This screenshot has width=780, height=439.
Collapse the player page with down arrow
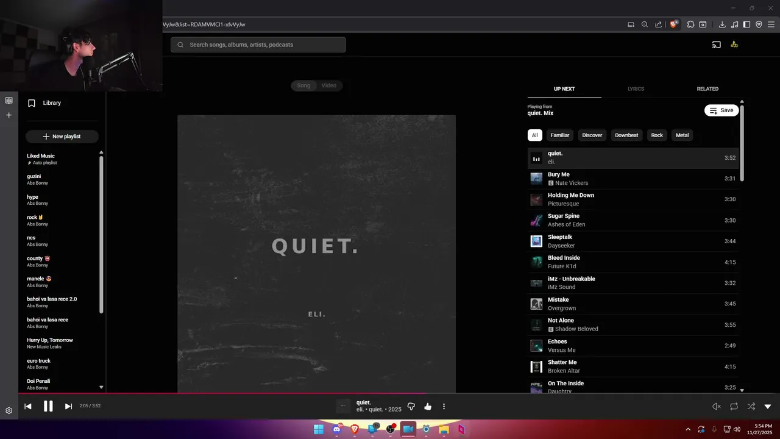(x=768, y=407)
